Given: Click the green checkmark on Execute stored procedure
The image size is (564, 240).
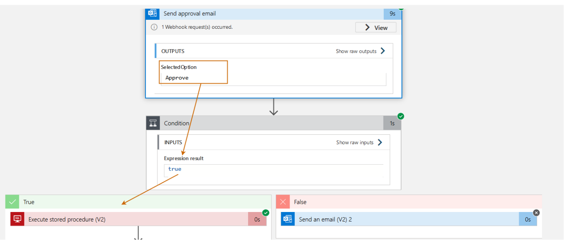Looking at the screenshot, I should coord(266,213).
